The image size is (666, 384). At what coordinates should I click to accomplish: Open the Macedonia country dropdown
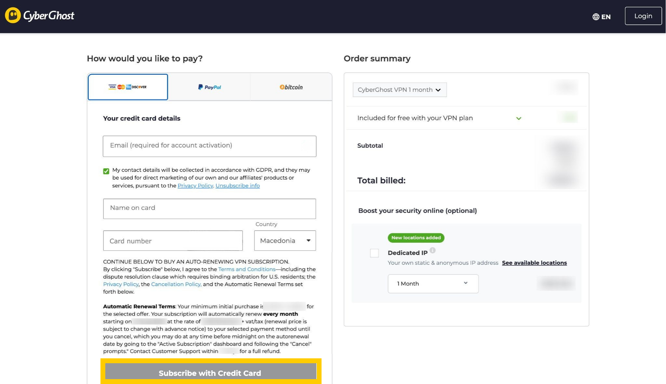pos(285,240)
